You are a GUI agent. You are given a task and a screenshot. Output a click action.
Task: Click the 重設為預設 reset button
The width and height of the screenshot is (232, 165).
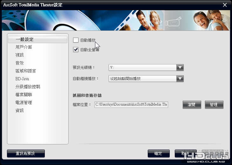(x=26, y=154)
